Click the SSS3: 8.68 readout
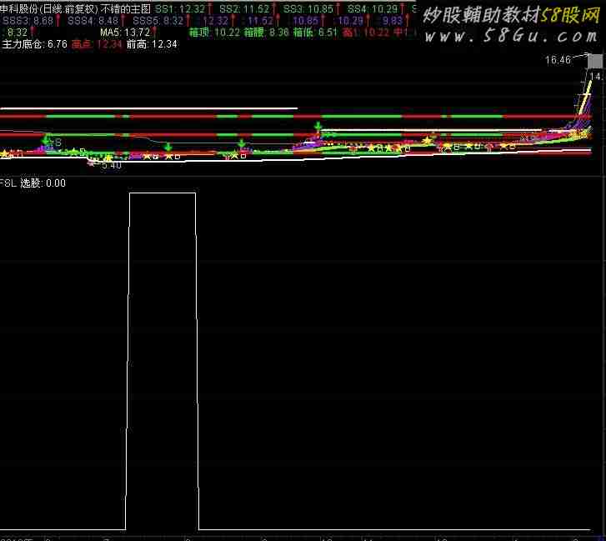 [x=28, y=20]
